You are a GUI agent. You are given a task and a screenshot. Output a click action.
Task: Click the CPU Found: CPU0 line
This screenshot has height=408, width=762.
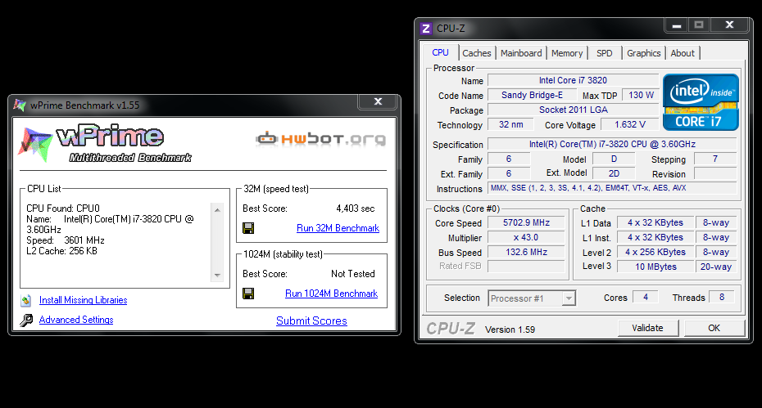pyautogui.click(x=63, y=208)
